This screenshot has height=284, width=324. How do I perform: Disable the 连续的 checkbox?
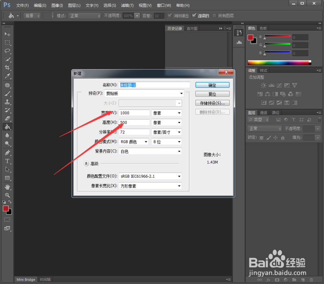point(194,15)
